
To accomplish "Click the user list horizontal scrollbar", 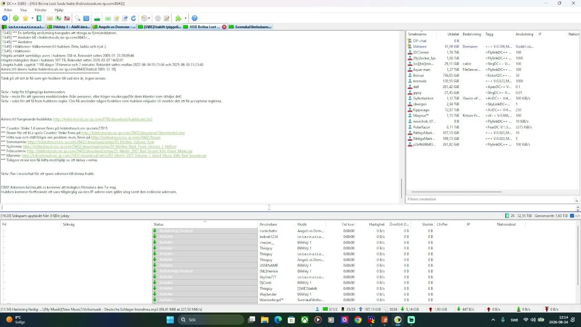I will 456,192.
